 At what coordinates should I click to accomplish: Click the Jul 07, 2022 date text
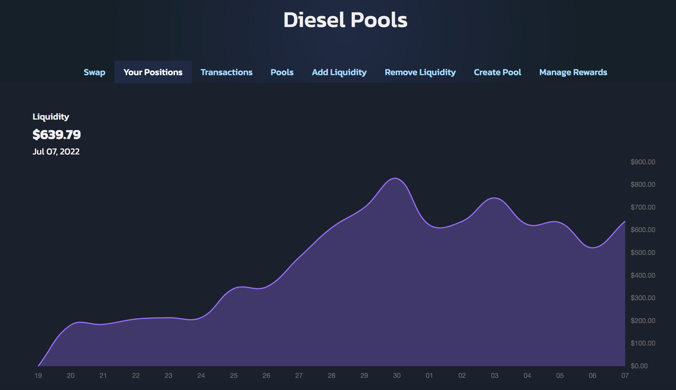click(56, 152)
